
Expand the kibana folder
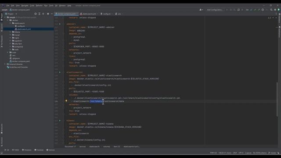10,32
